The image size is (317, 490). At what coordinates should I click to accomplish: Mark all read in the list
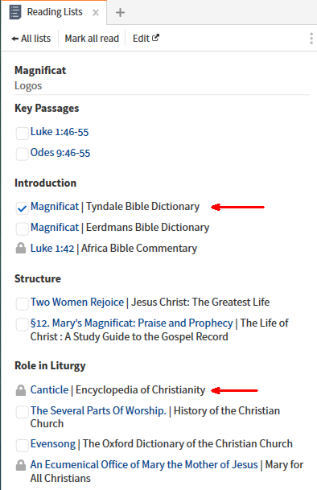pos(92,39)
